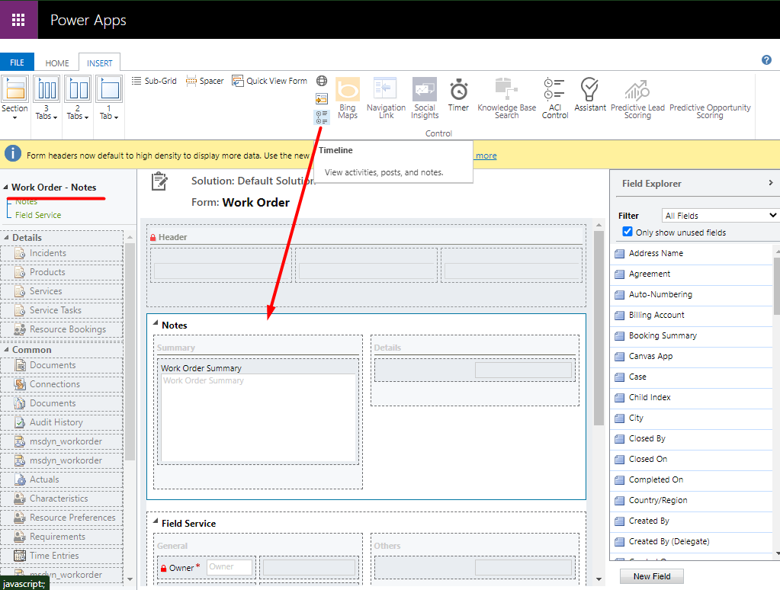The height and width of the screenshot is (590, 780).
Task: Expand the 3 Tabs dropdown arrow
Action: pos(55,117)
